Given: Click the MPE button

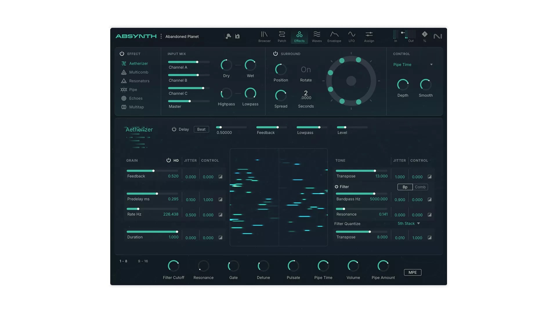Looking at the screenshot, I should pos(412,272).
